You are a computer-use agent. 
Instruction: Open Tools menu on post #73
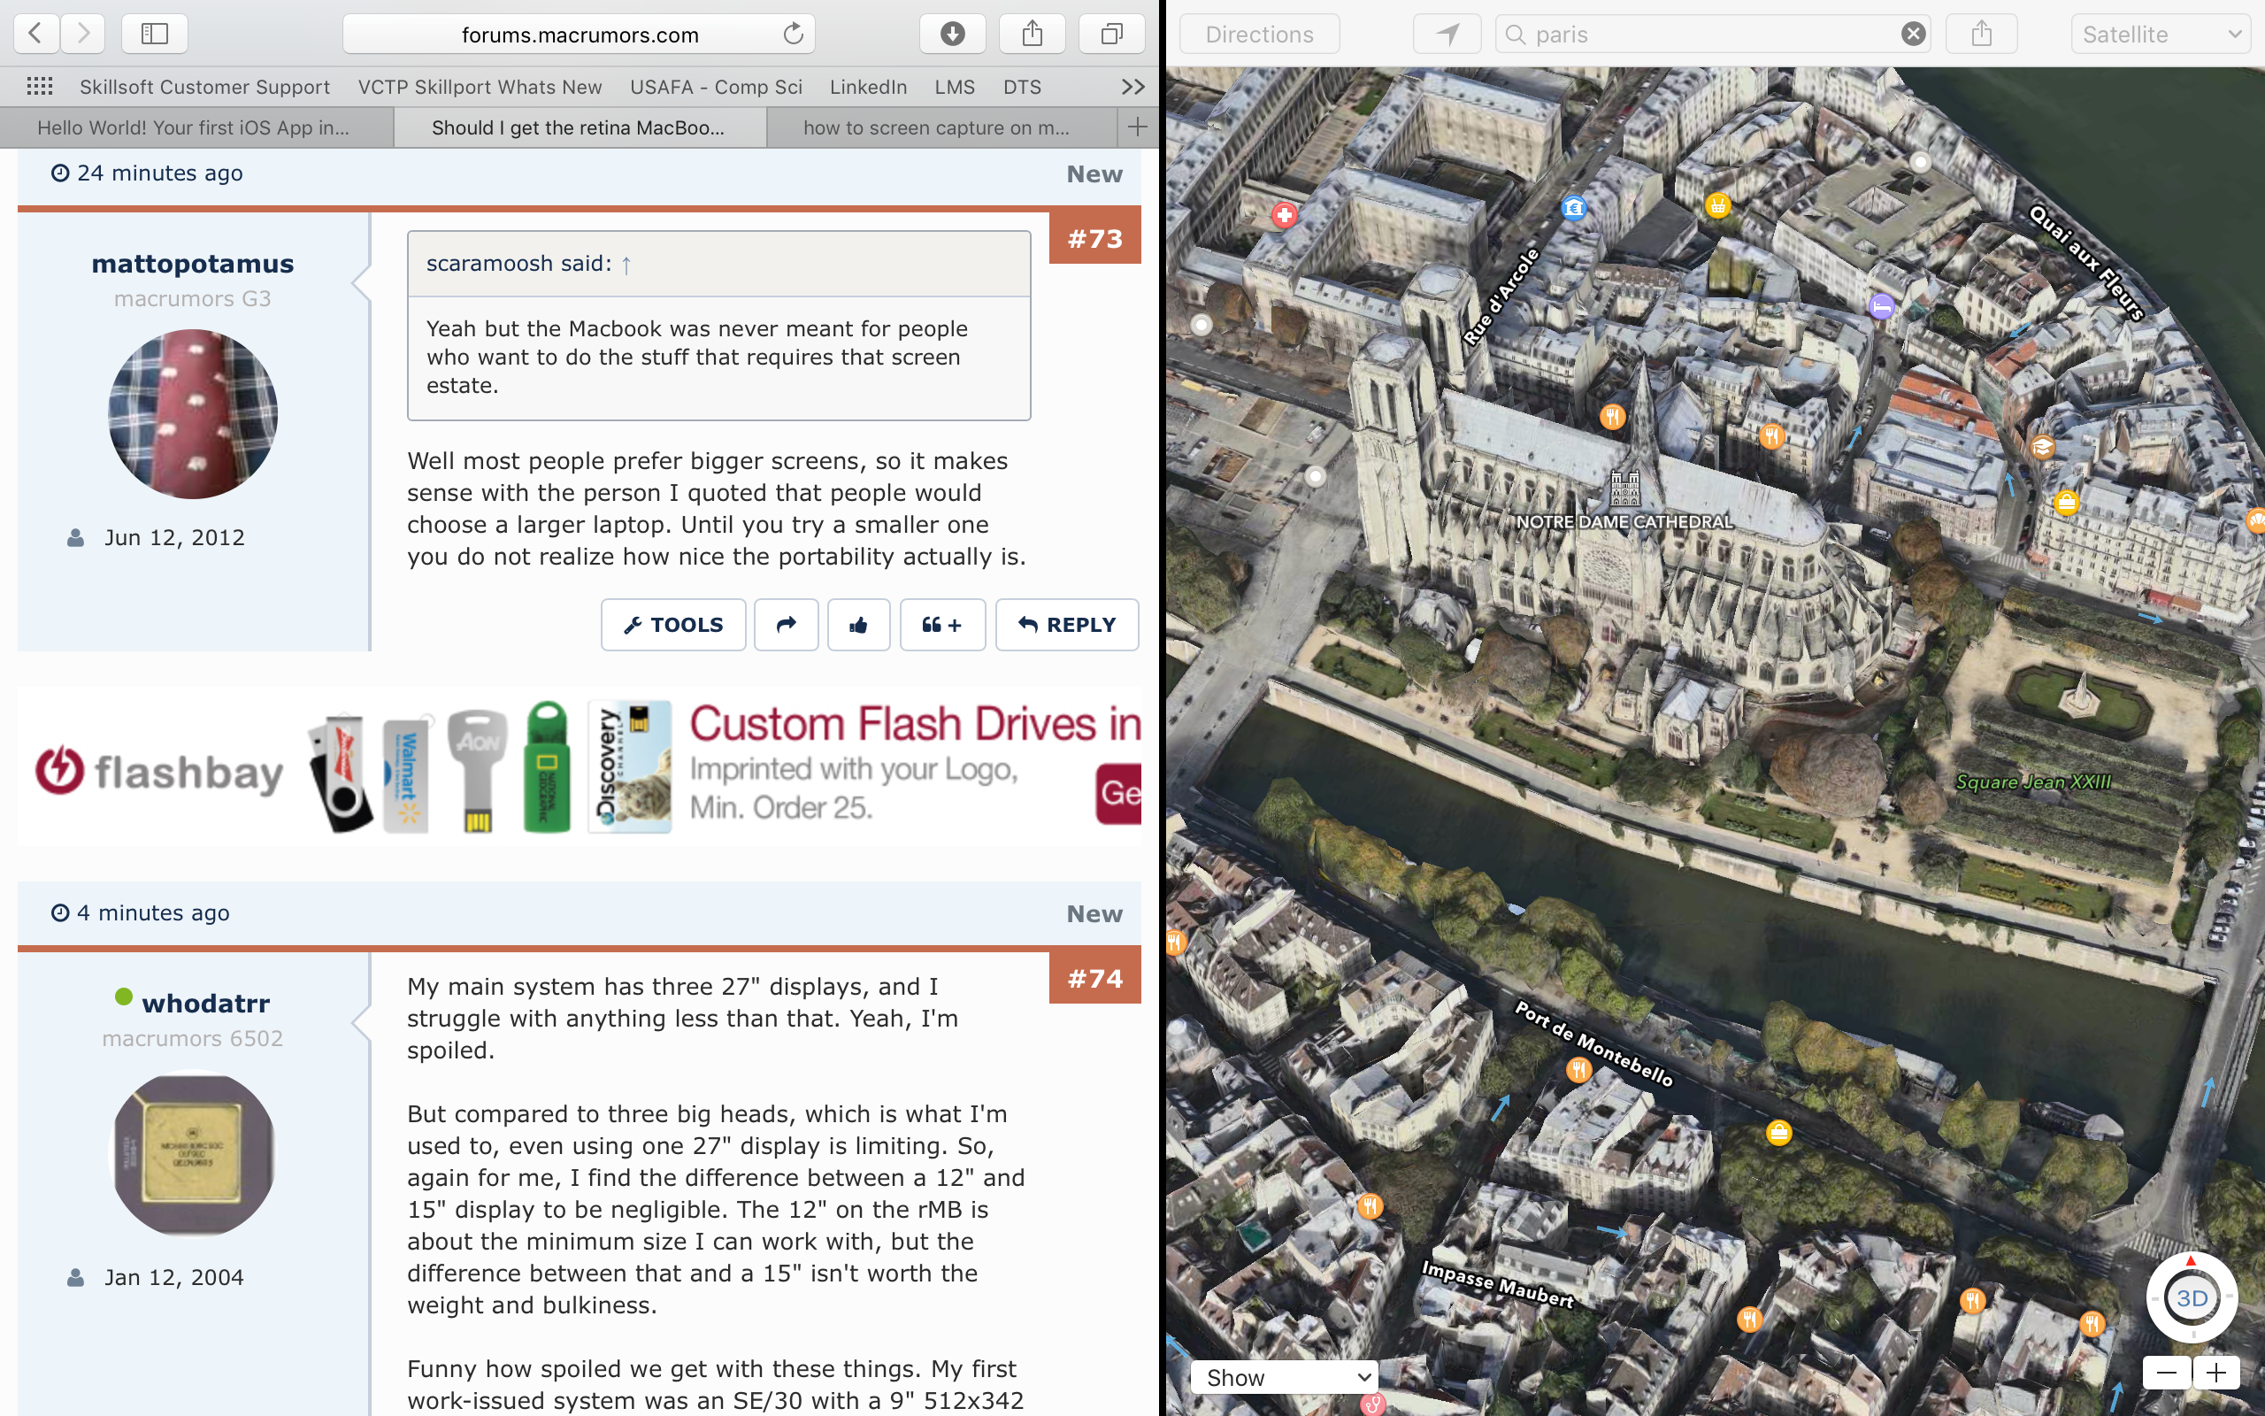click(673, 625)
